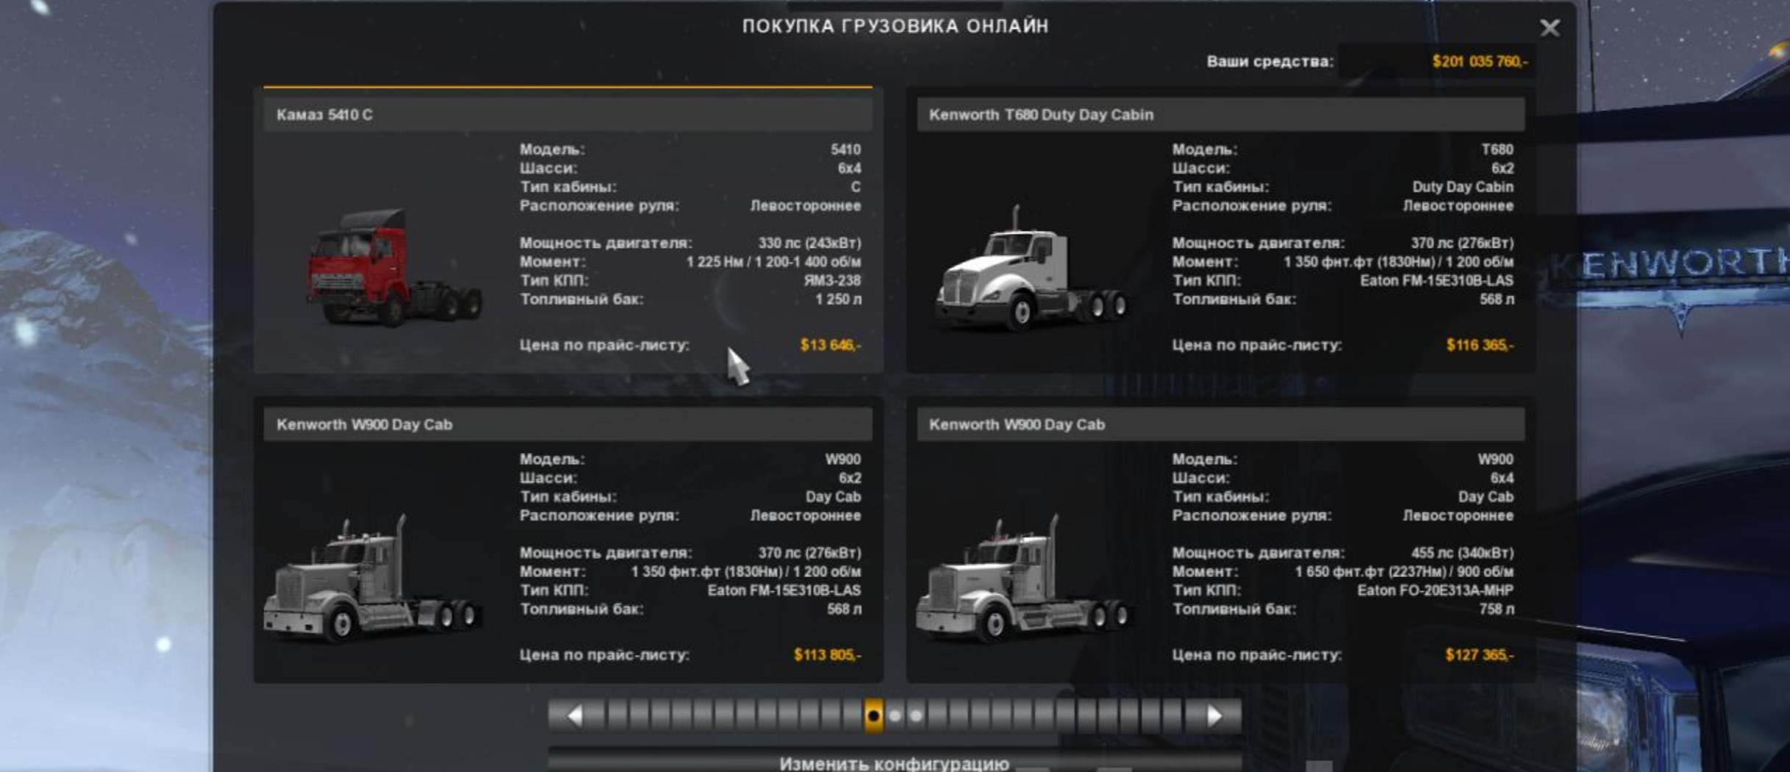Click the $127 365 list price
The width and height of the screenshot is (1790, 772).
[1479, 654]
